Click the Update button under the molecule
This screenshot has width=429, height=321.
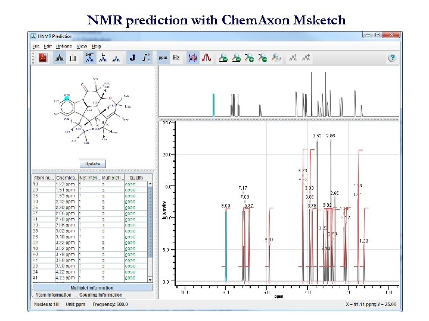tap(92, 164)
